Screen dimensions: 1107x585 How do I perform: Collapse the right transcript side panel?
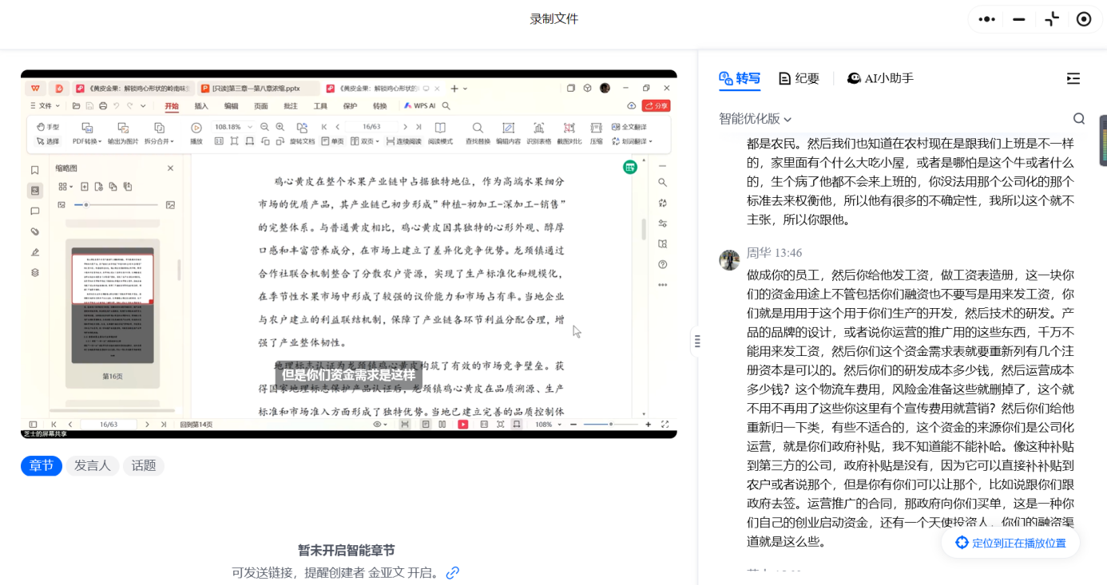coord(1073,78)
